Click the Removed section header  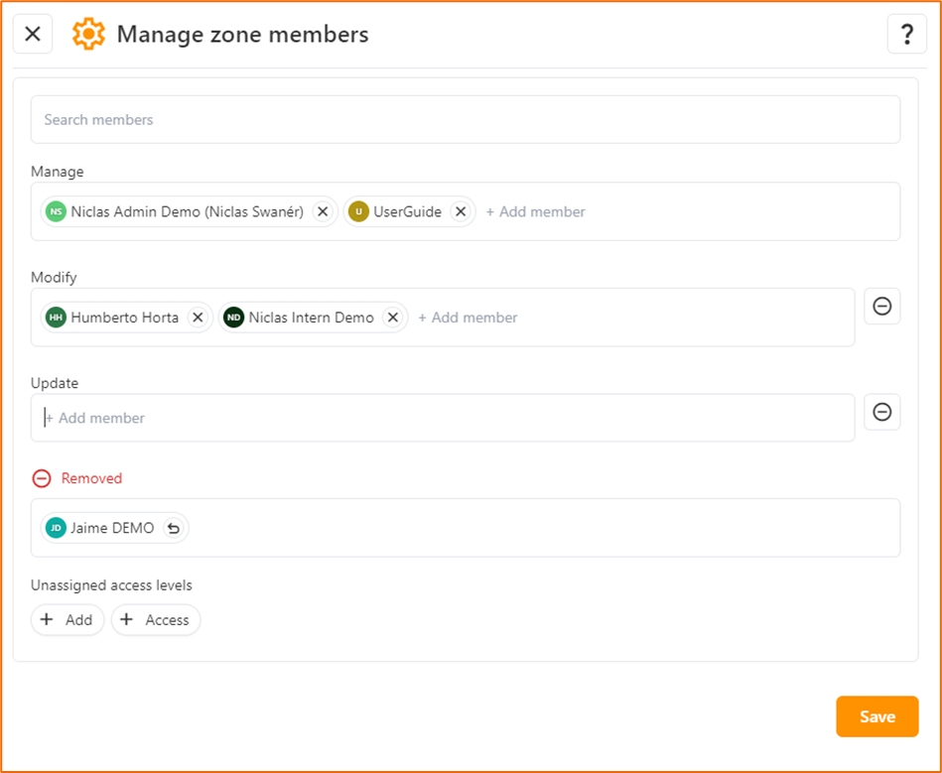point(91,478)
